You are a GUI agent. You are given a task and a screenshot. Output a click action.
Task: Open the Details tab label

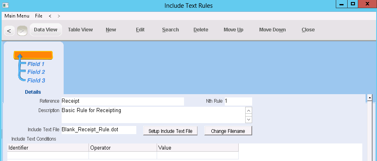[x=33, y=92]
